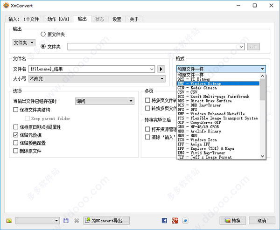Click the Cancel button

coord(262,221)
